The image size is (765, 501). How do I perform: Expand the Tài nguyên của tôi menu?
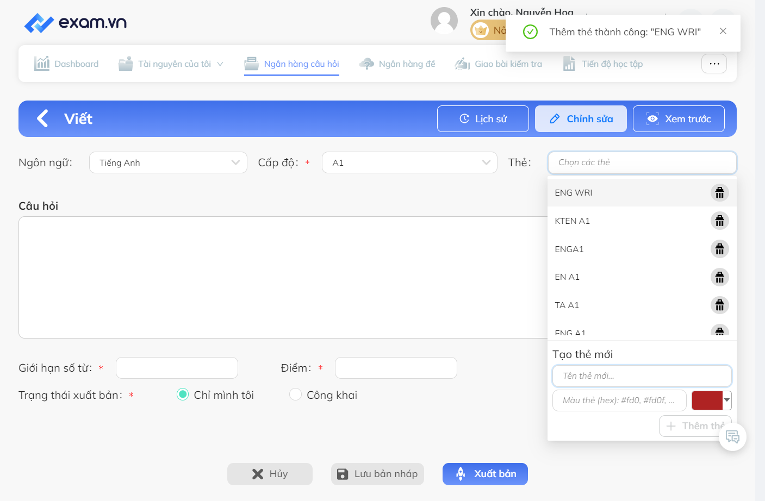coord(171,64)
